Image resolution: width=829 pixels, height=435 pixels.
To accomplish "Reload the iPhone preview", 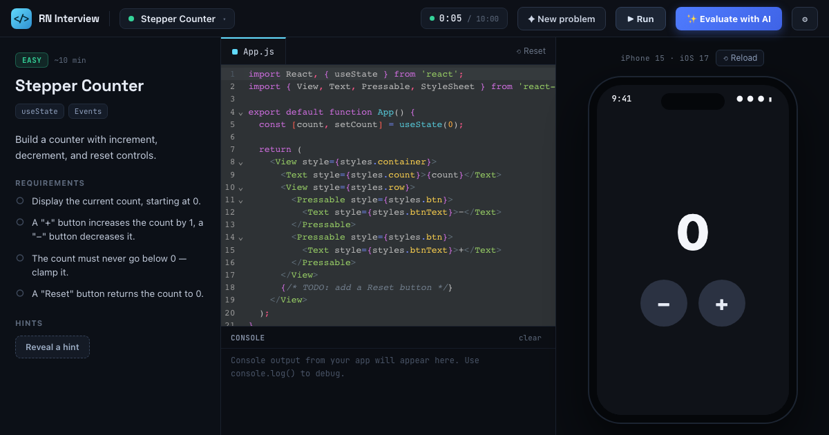I will pyautogui.click(x=740, y=58).
